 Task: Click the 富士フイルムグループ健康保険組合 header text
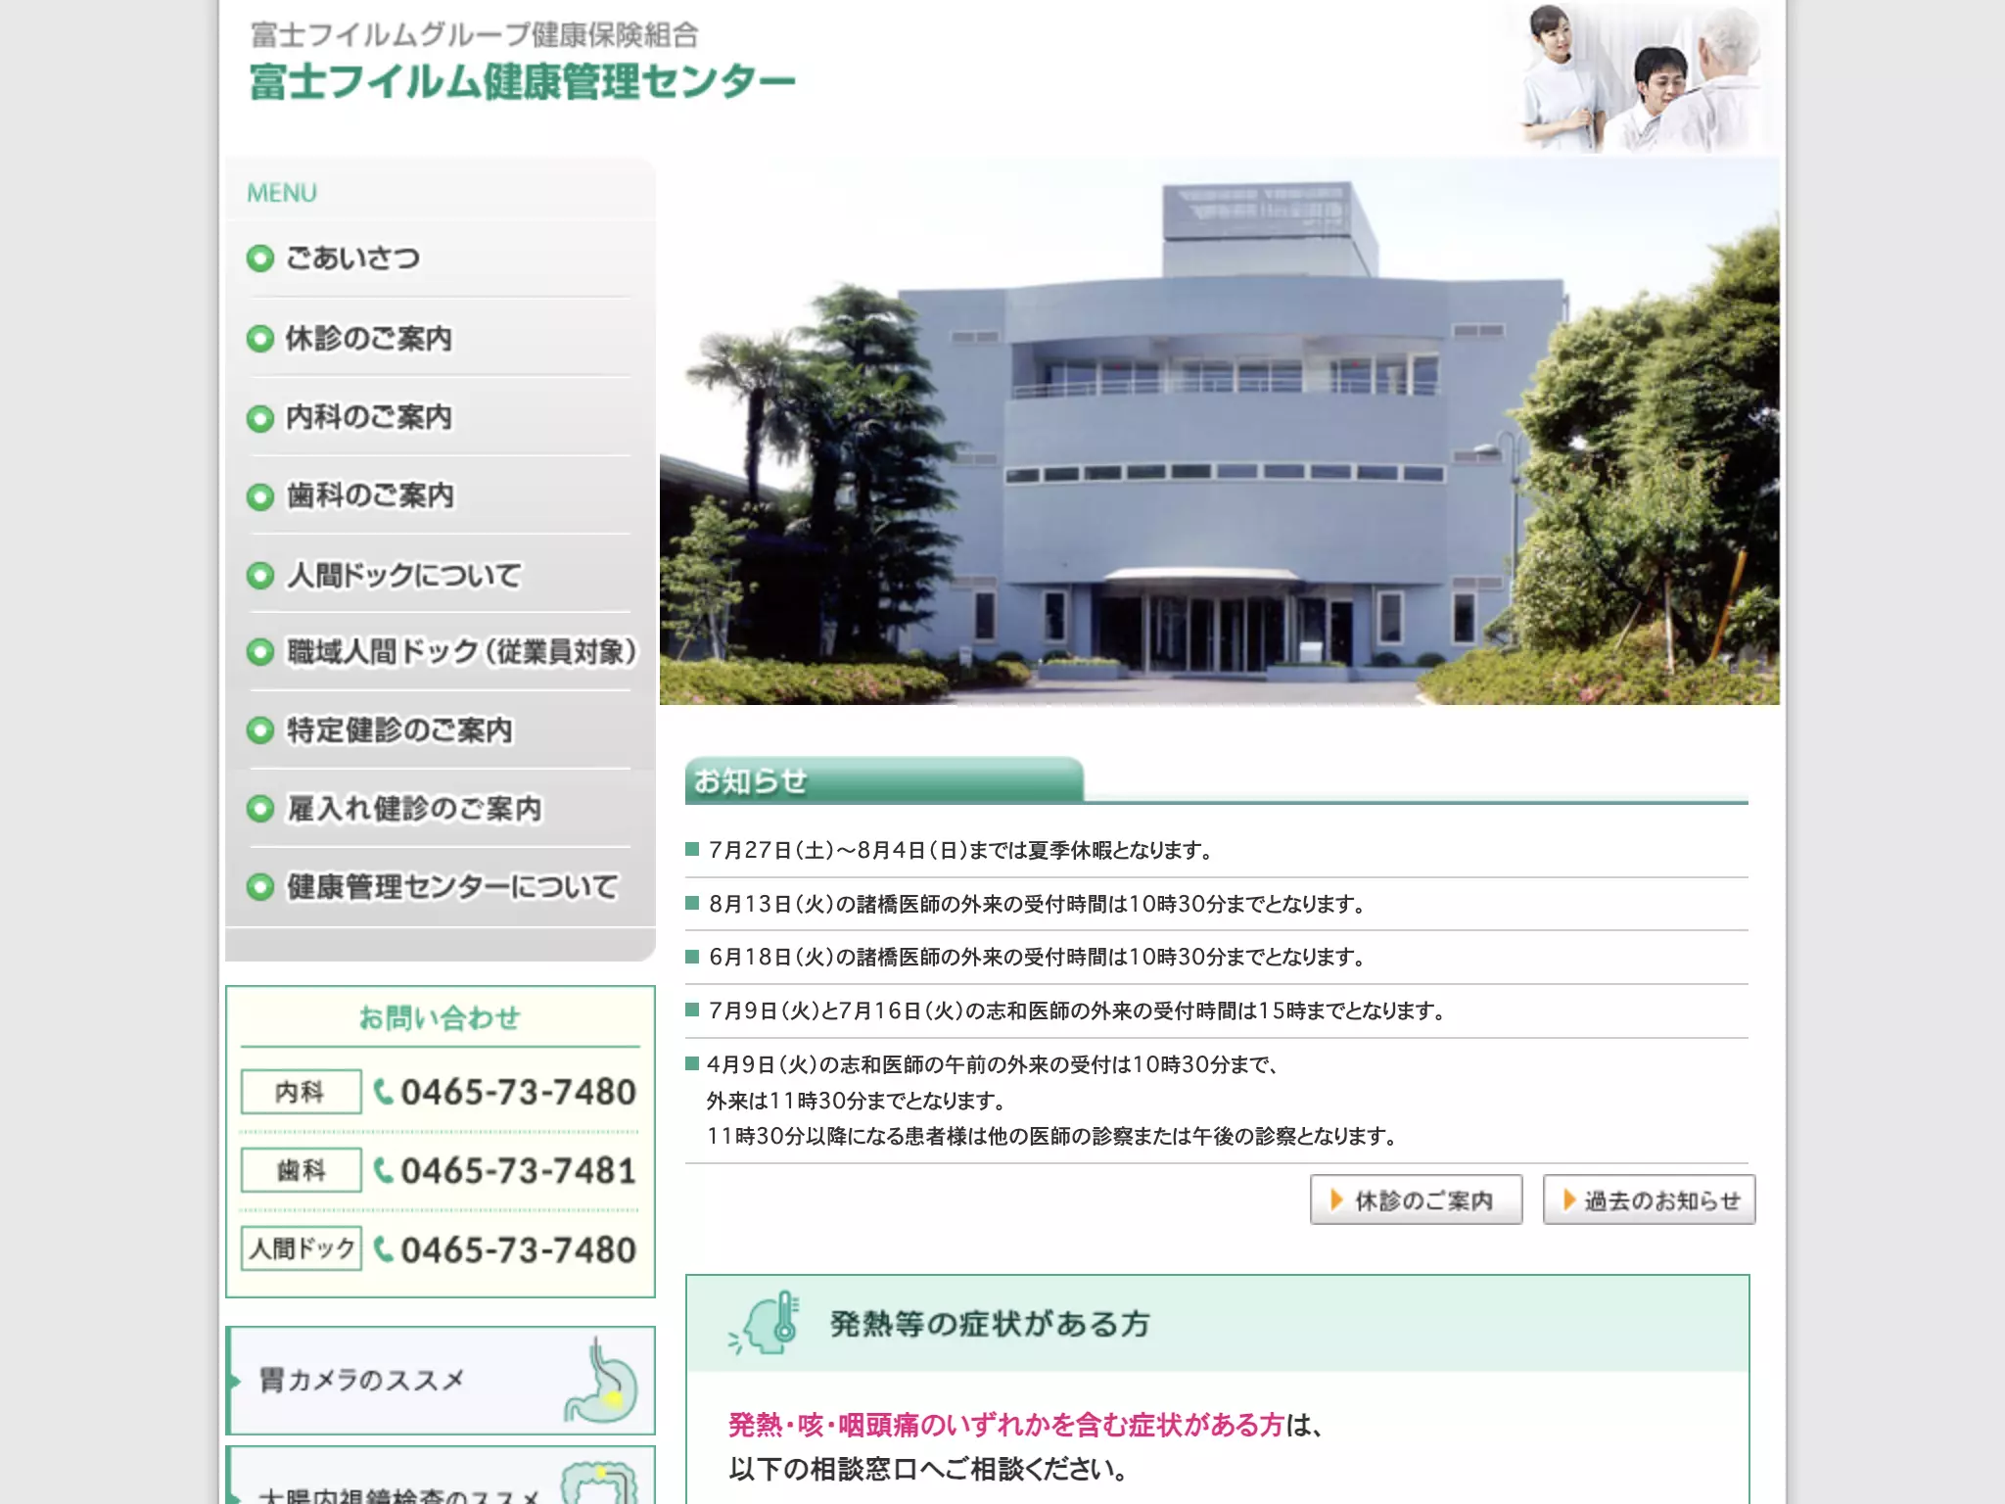[x=475, y=35]
